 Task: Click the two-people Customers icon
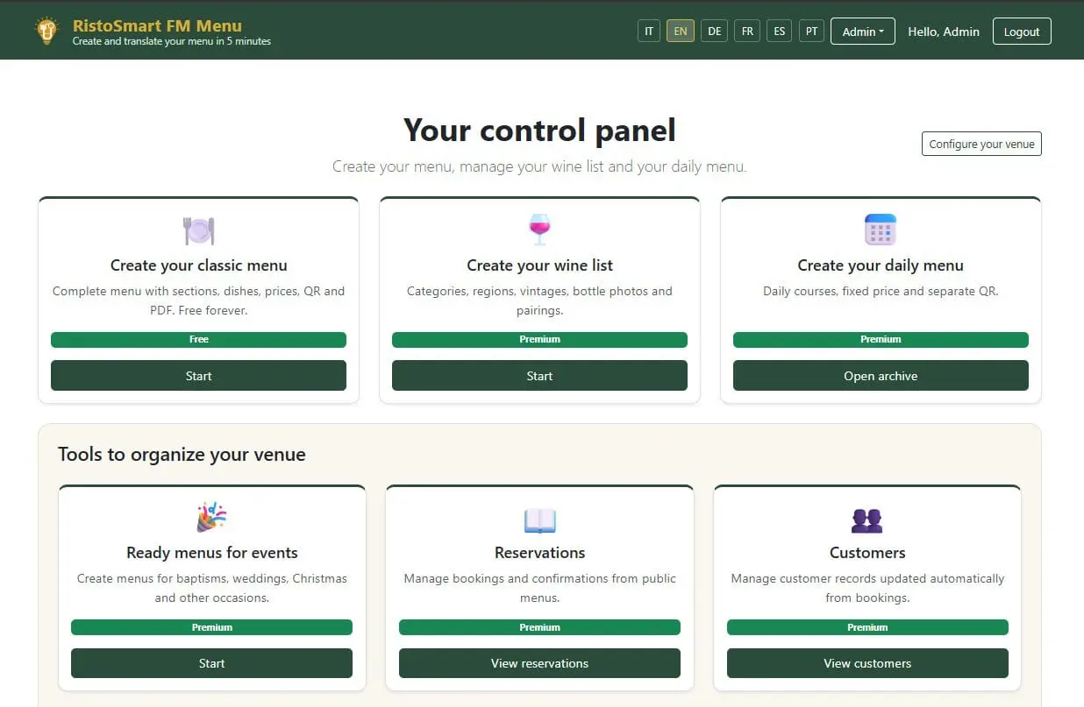coord(866,520)
